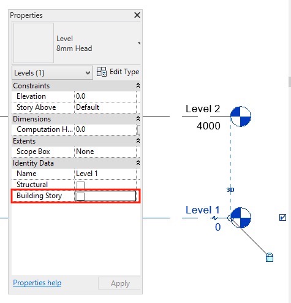Close the Properties panel

click(x=137, y=15)
